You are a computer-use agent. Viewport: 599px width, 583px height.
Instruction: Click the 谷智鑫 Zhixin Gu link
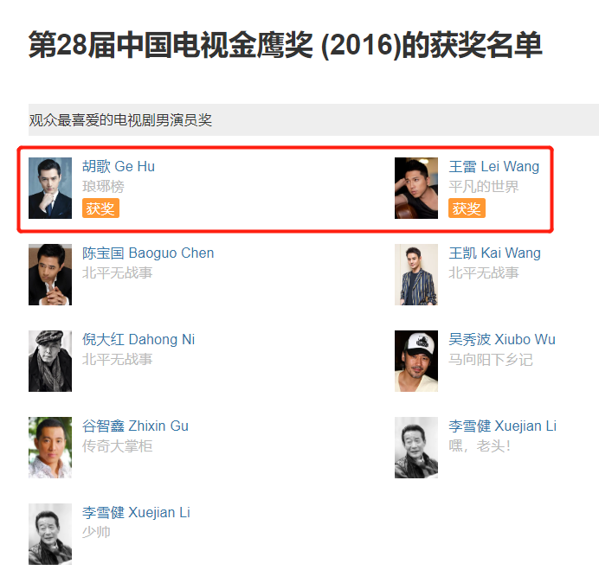[135, 426]
